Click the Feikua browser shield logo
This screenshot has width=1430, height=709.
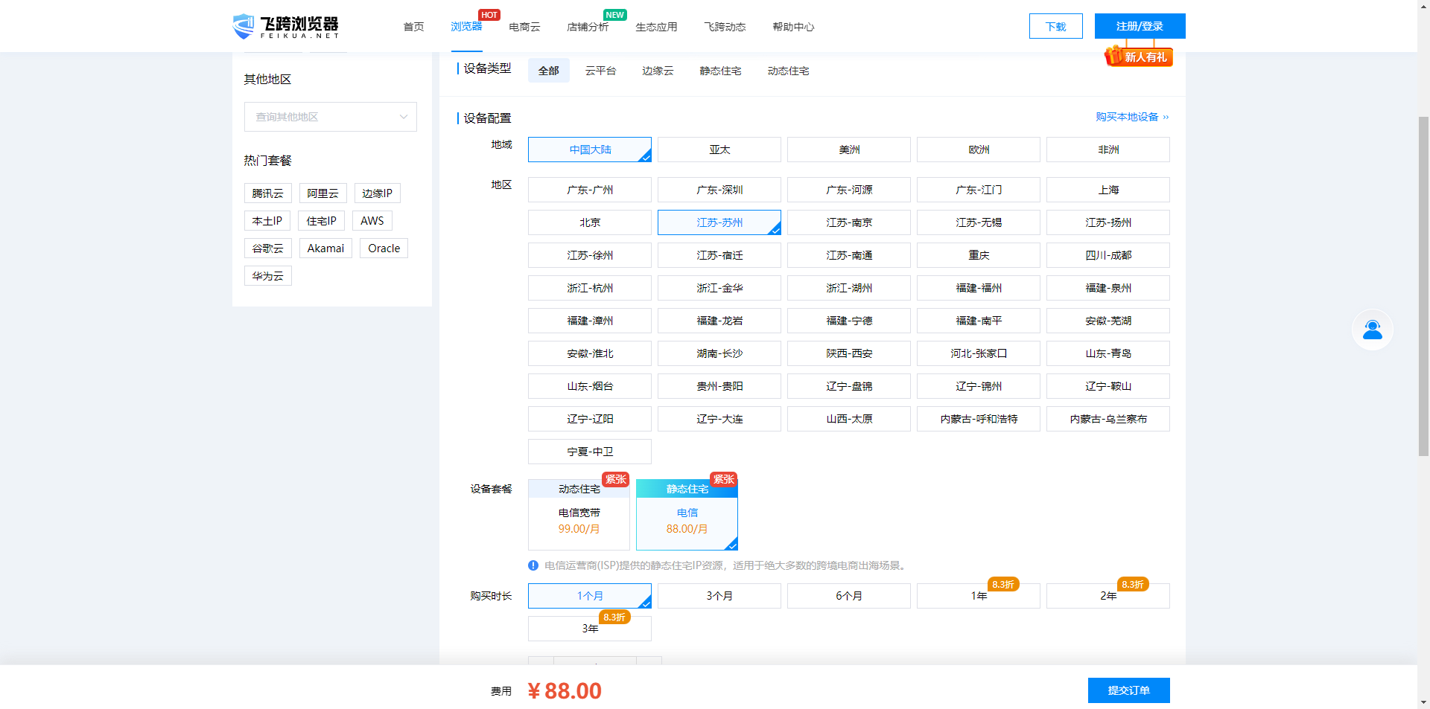[244, 26]
